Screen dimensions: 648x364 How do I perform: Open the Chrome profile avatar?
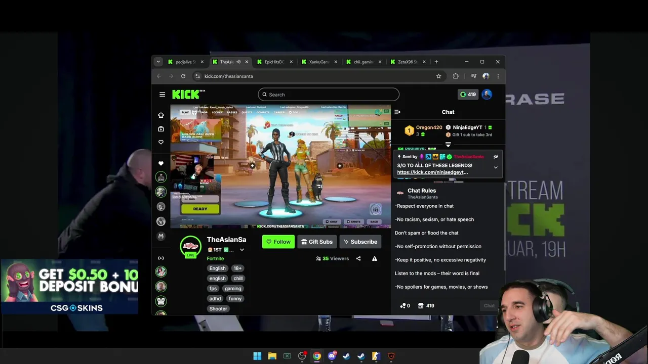486,76
